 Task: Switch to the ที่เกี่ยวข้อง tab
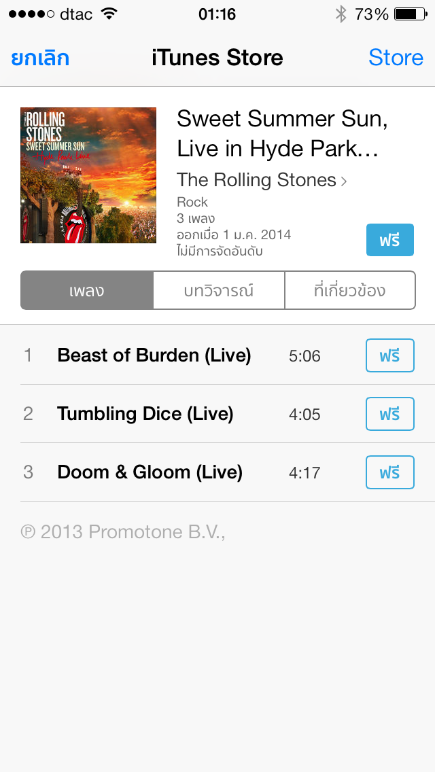click(350, 290)
